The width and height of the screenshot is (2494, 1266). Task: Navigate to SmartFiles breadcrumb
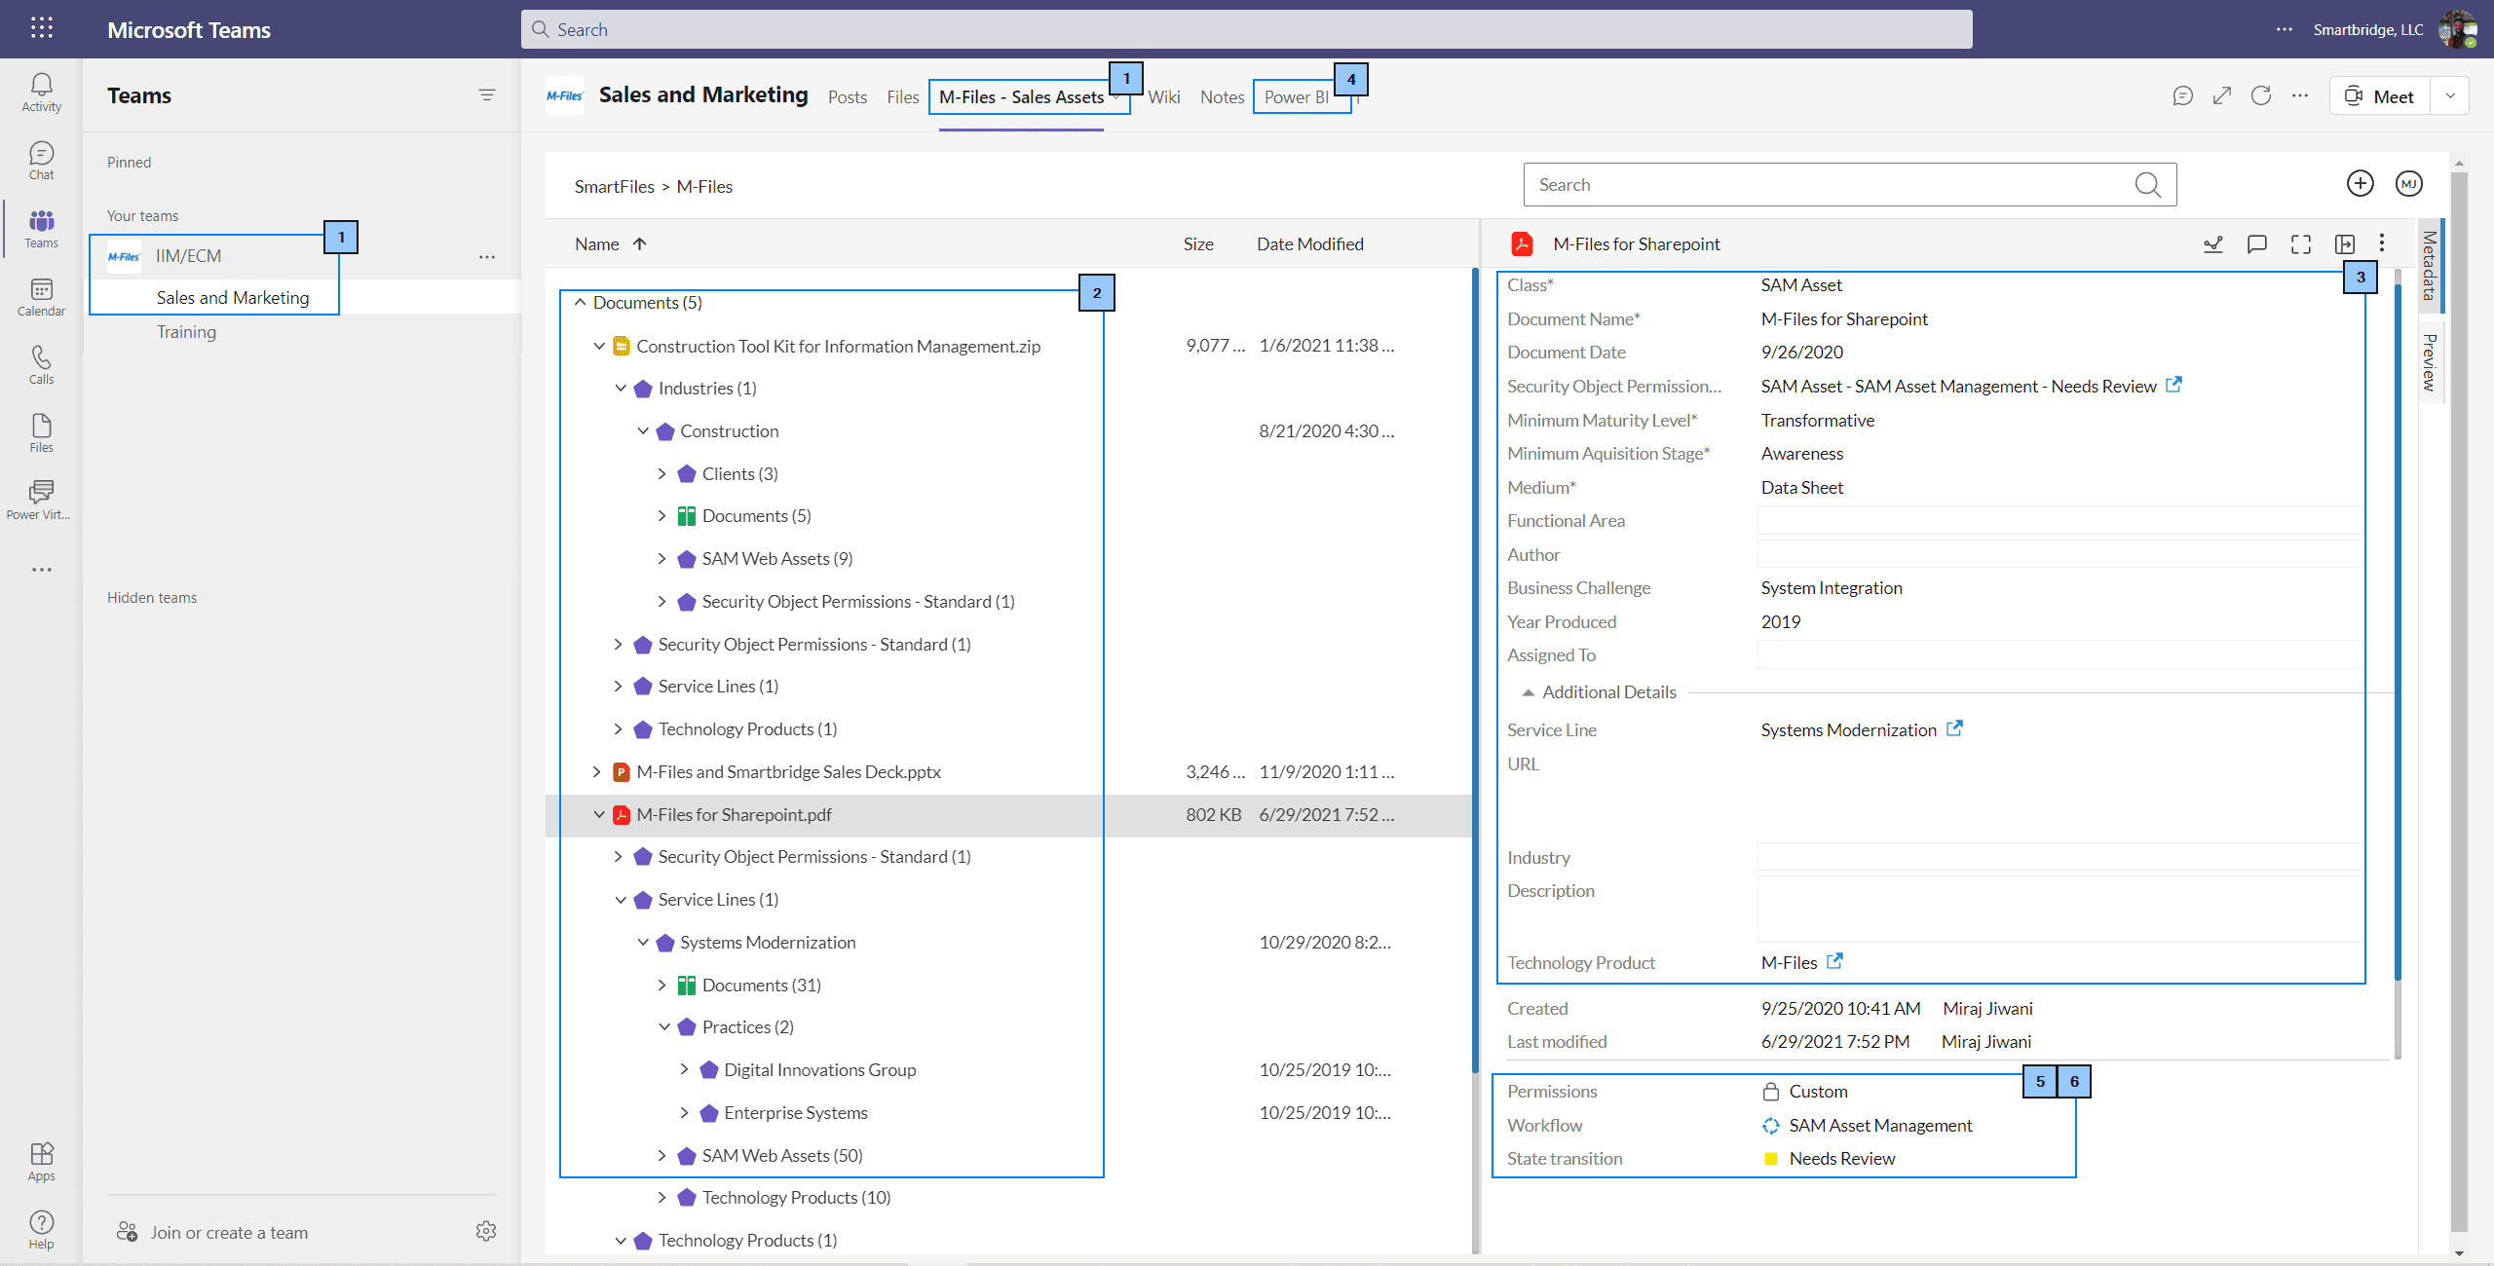(x=614, y=186)
